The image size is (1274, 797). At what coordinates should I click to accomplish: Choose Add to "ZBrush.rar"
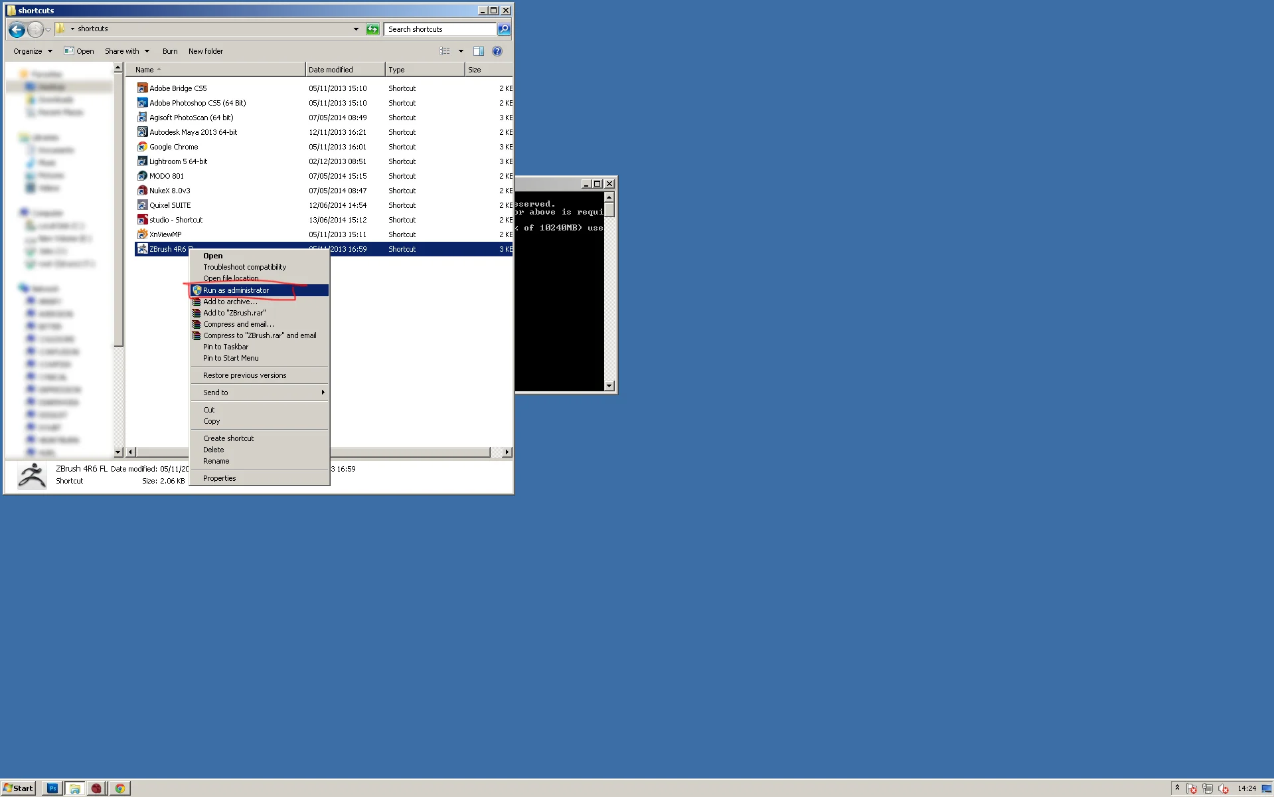click(x=259, y=313)
